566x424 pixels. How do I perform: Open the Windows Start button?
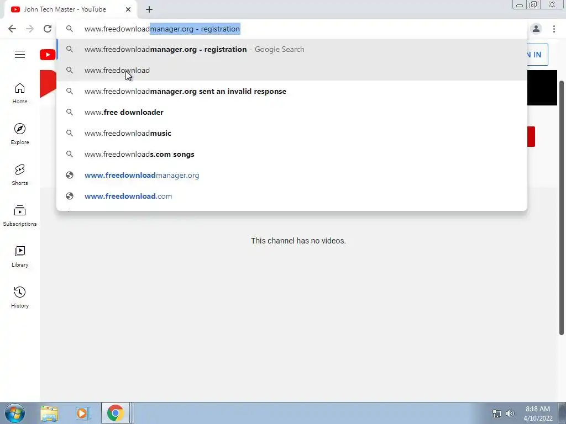coord(15,413)
